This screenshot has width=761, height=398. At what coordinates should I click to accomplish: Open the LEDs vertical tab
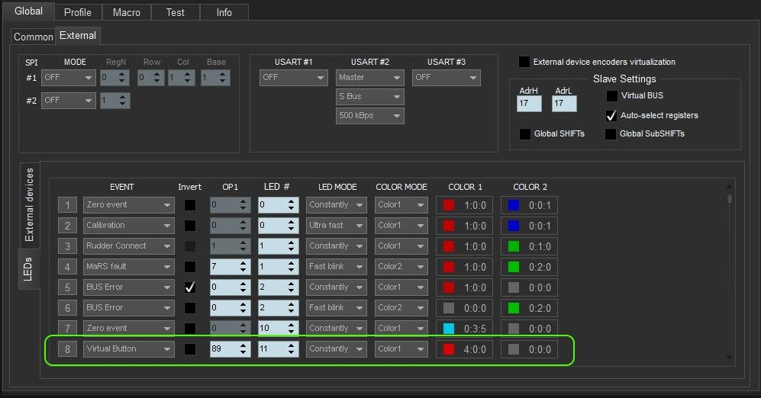tap(28, 268)
